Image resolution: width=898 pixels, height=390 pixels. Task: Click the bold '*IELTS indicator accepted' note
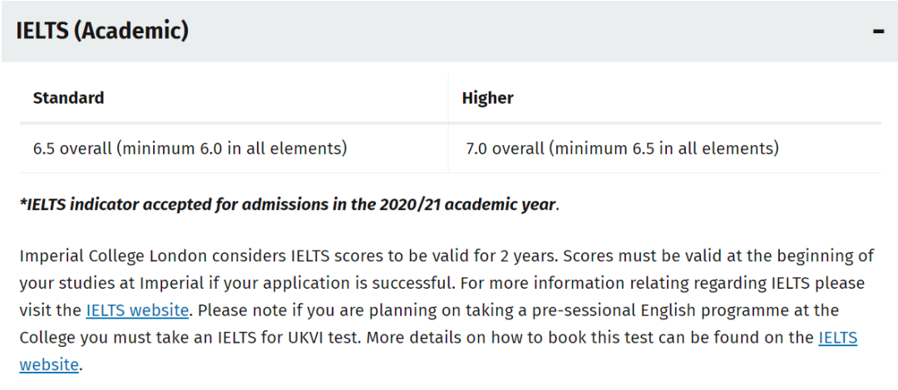(289, 205)
